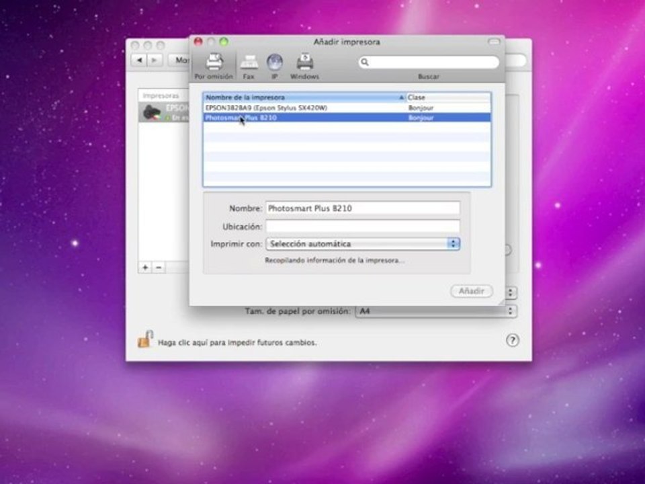Click the Clase column header
This screenshot has height=484, width=645.
click(448, 97)
